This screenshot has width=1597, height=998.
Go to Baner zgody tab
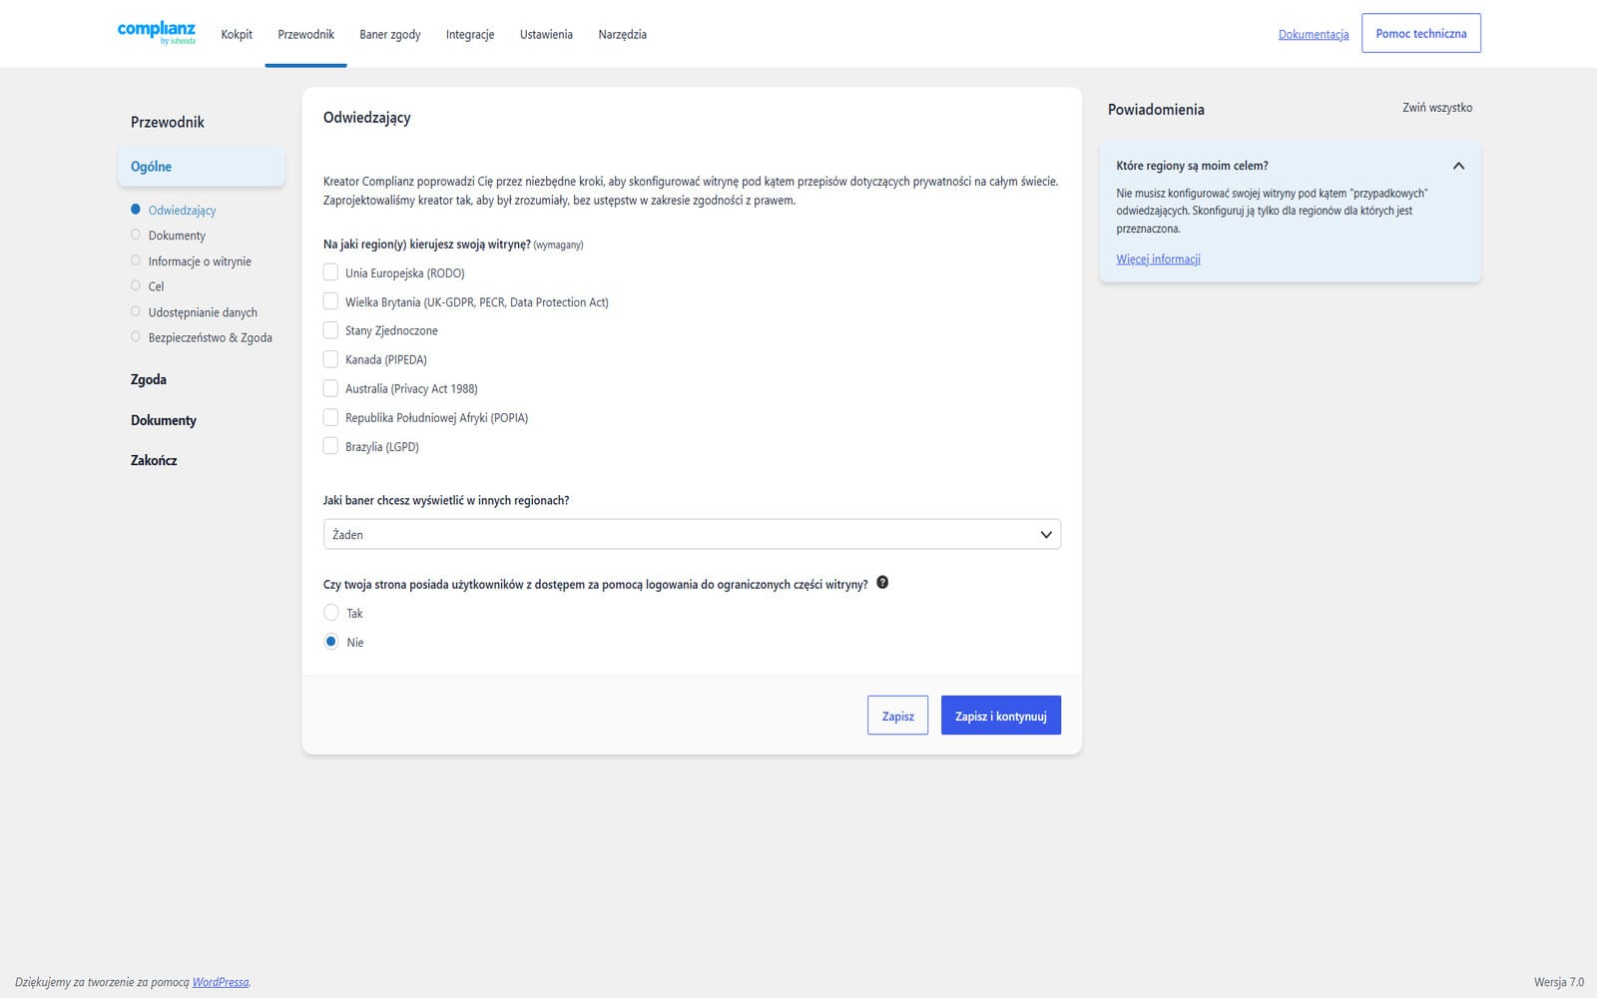pyautogui.click(x=390, y=34)
